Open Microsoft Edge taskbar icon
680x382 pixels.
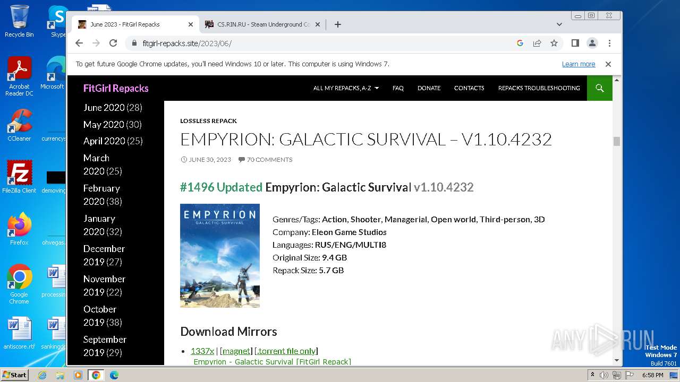point(114,375)
